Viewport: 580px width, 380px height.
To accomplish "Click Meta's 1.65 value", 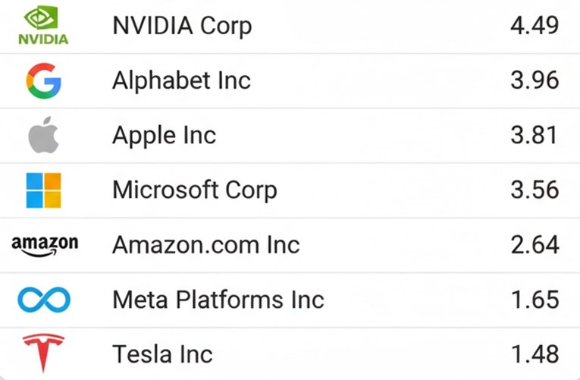I will (x=535, y=300).
